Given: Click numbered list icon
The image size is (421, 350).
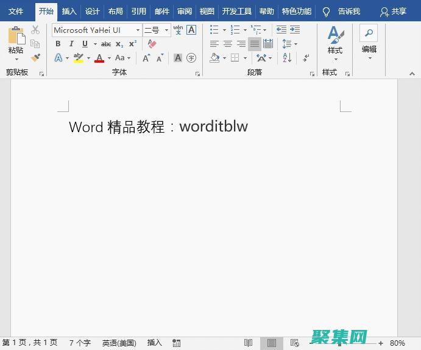Looking at the screenshot, I should (235, 30).
